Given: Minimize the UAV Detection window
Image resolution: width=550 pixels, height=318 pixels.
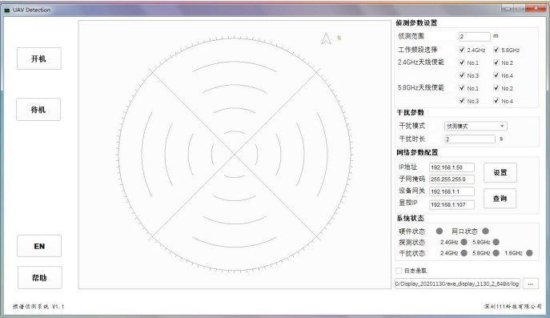Looking at the screenshot, I should click(508, 8).
